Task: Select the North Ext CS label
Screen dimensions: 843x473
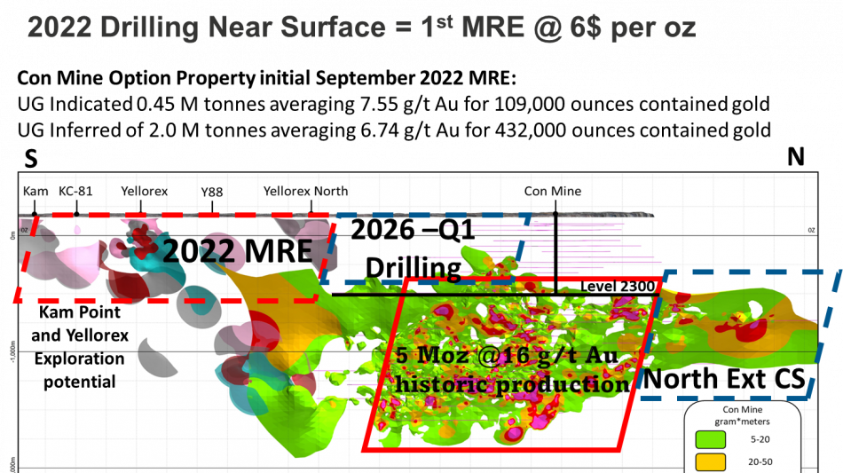Action: 723,379
